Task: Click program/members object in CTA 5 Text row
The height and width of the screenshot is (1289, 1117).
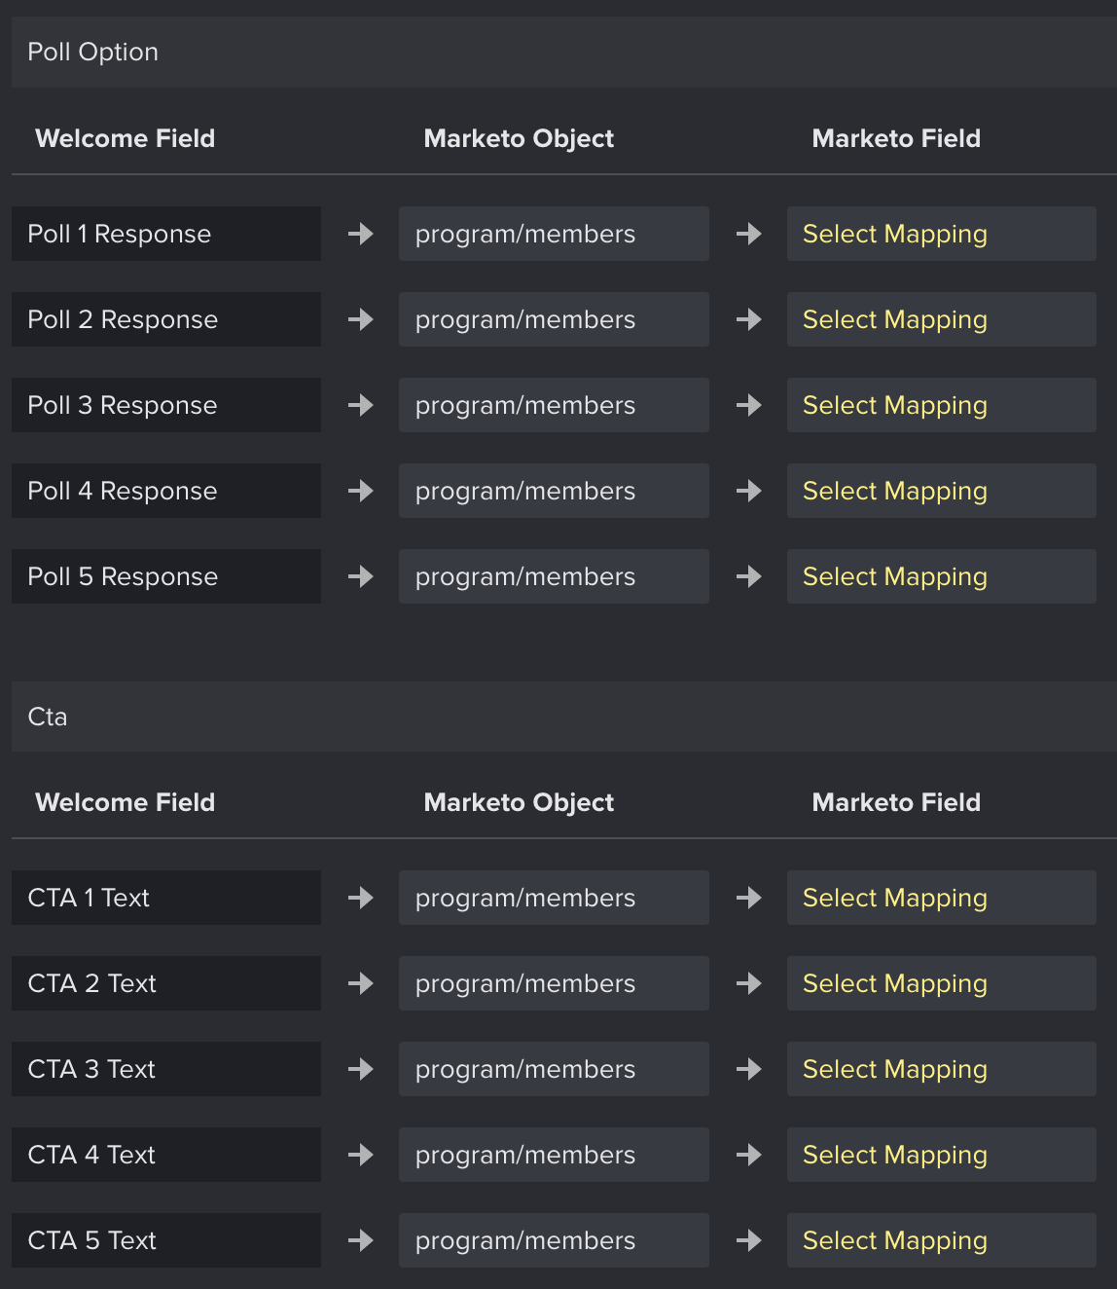Action: (554, 1240)
